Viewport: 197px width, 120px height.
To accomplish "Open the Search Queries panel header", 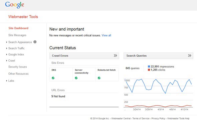I will pos(158,56).
